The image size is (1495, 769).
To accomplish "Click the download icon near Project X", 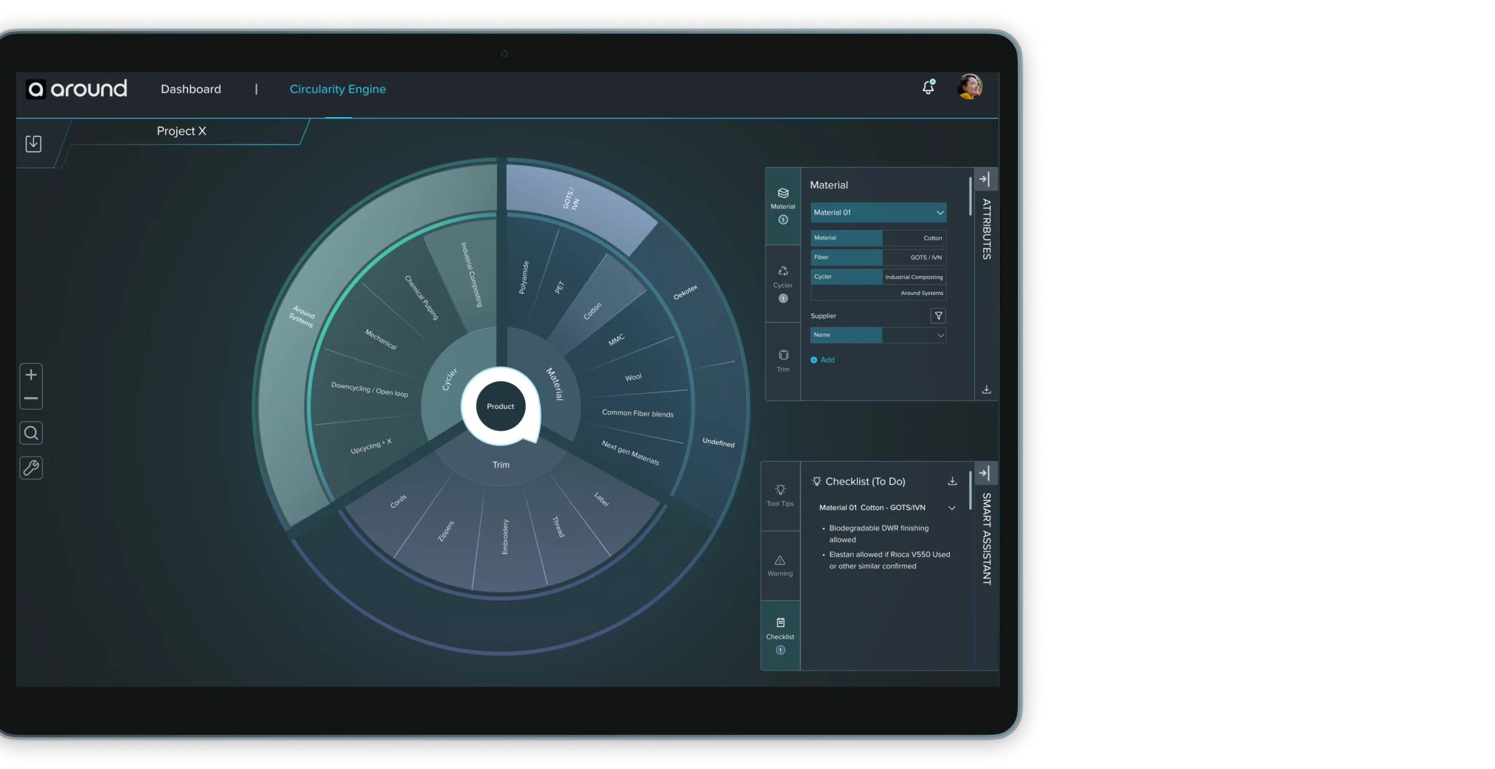I will (34, 143).
